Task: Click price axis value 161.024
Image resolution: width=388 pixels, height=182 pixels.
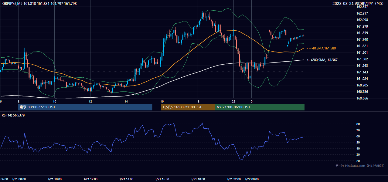Action: click(362, 79)
